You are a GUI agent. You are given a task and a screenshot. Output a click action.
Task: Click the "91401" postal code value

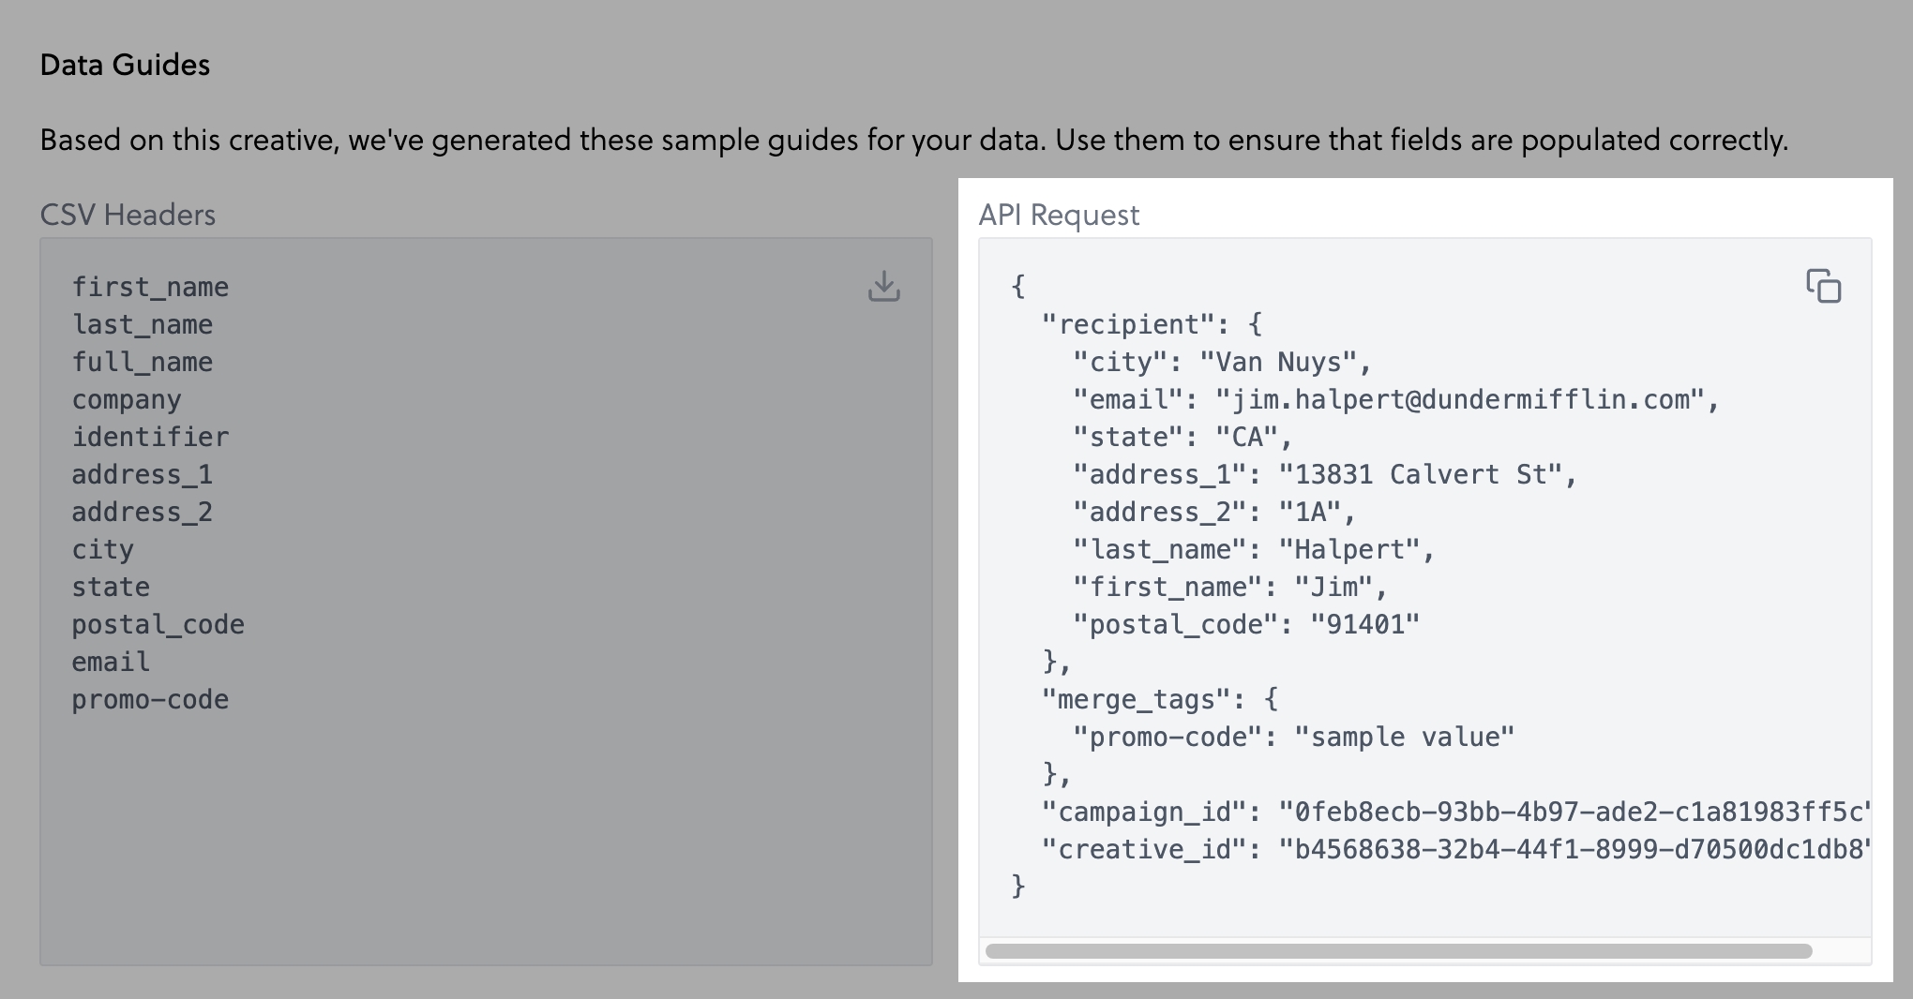tap(1364, 624)
